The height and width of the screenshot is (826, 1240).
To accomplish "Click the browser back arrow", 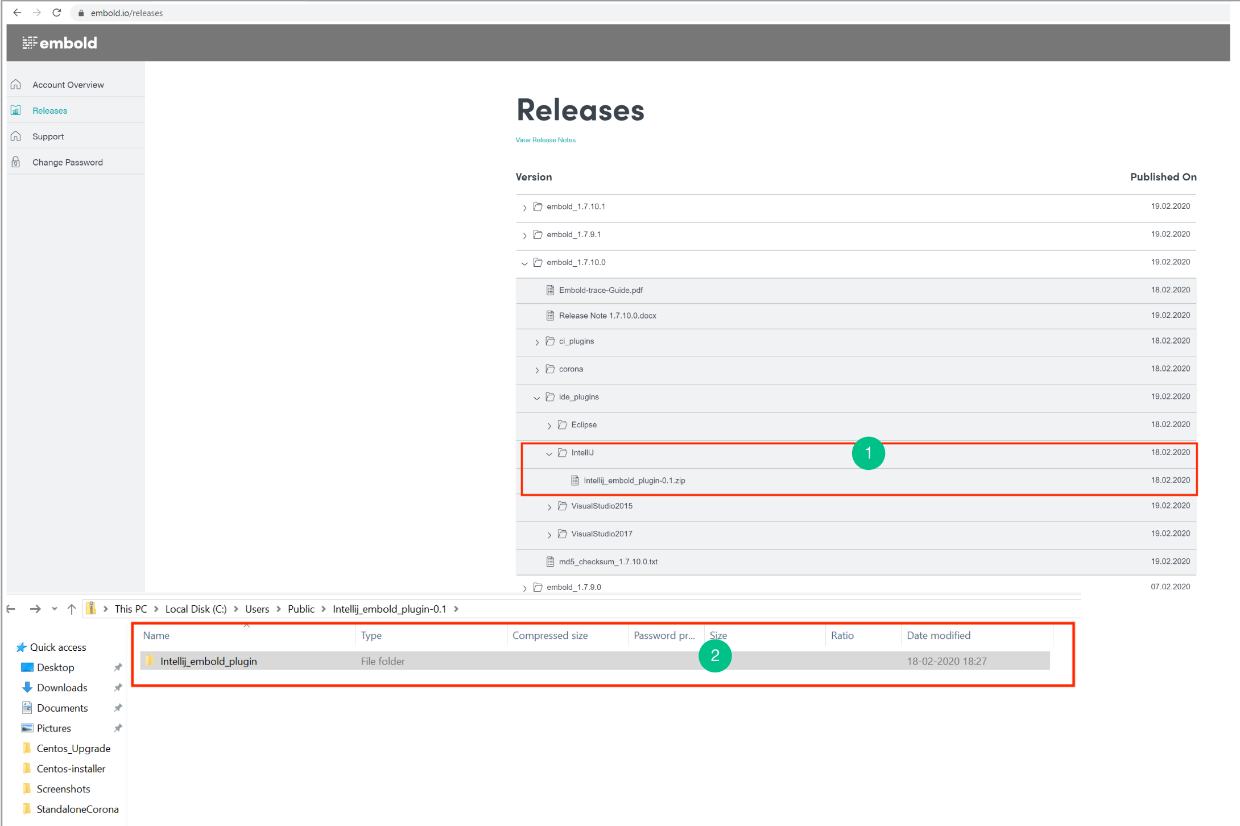I will coord(17,13).
